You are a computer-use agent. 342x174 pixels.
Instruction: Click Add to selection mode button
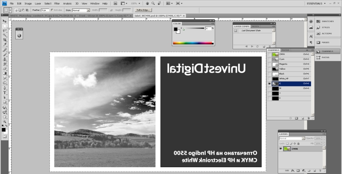click(20, 10)
